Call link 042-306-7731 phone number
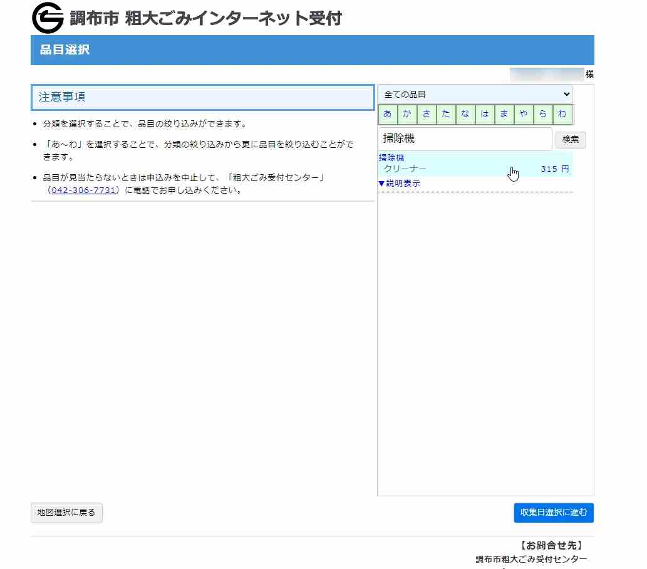The image size is (647, 569). [x=83, y=190]
